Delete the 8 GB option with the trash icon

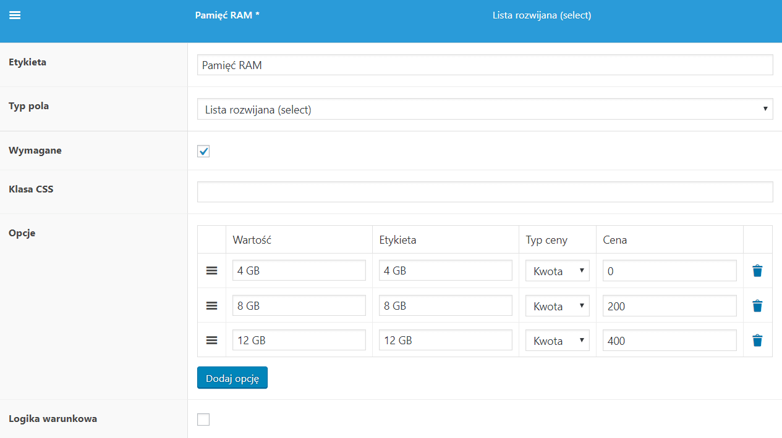click(757, 305)
